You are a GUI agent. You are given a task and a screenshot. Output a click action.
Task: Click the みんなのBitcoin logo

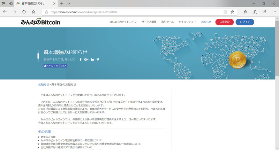coord(40,21)
